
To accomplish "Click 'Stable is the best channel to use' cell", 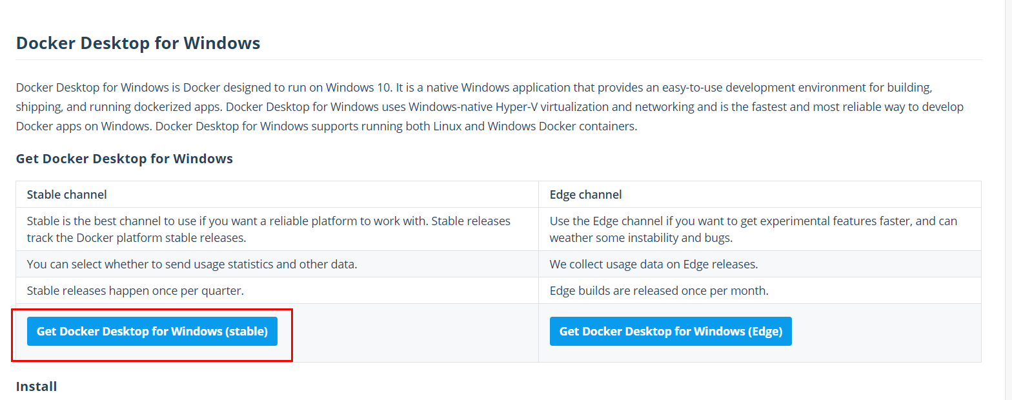I will click(278, 229).
